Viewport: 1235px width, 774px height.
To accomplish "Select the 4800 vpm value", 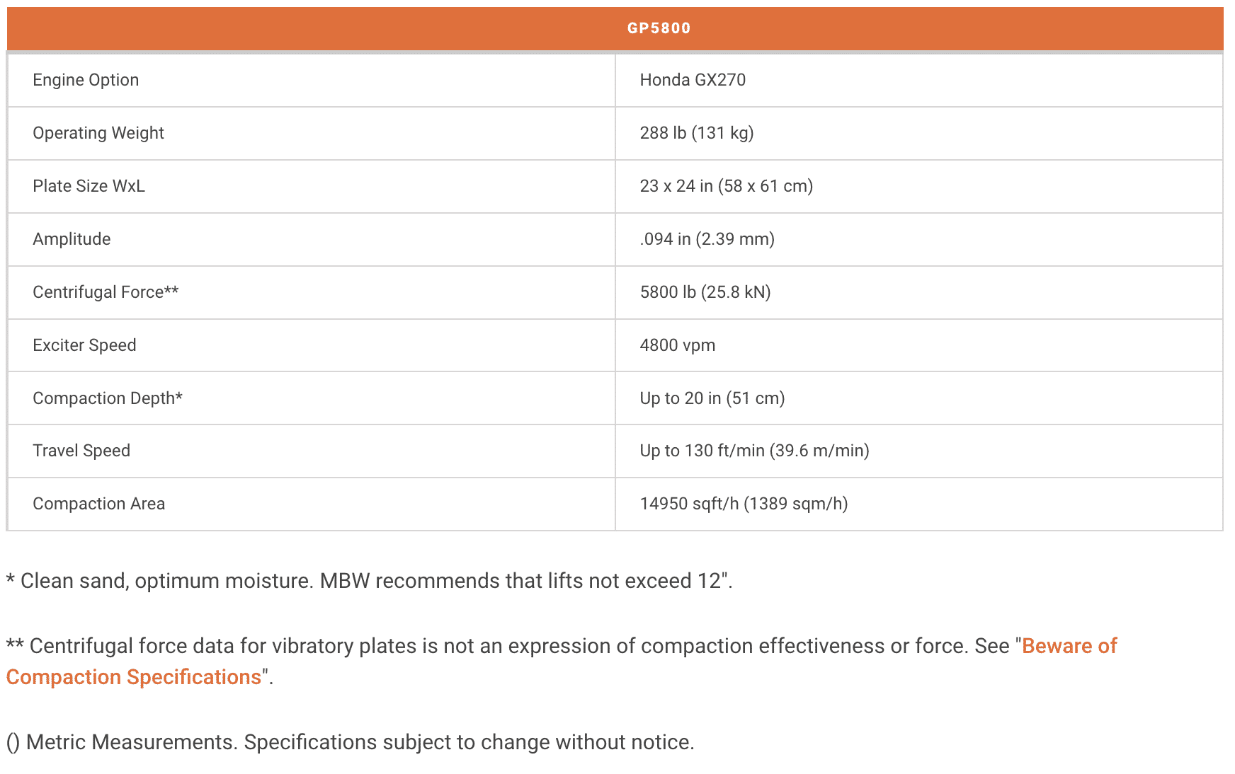I will point(677,345).
